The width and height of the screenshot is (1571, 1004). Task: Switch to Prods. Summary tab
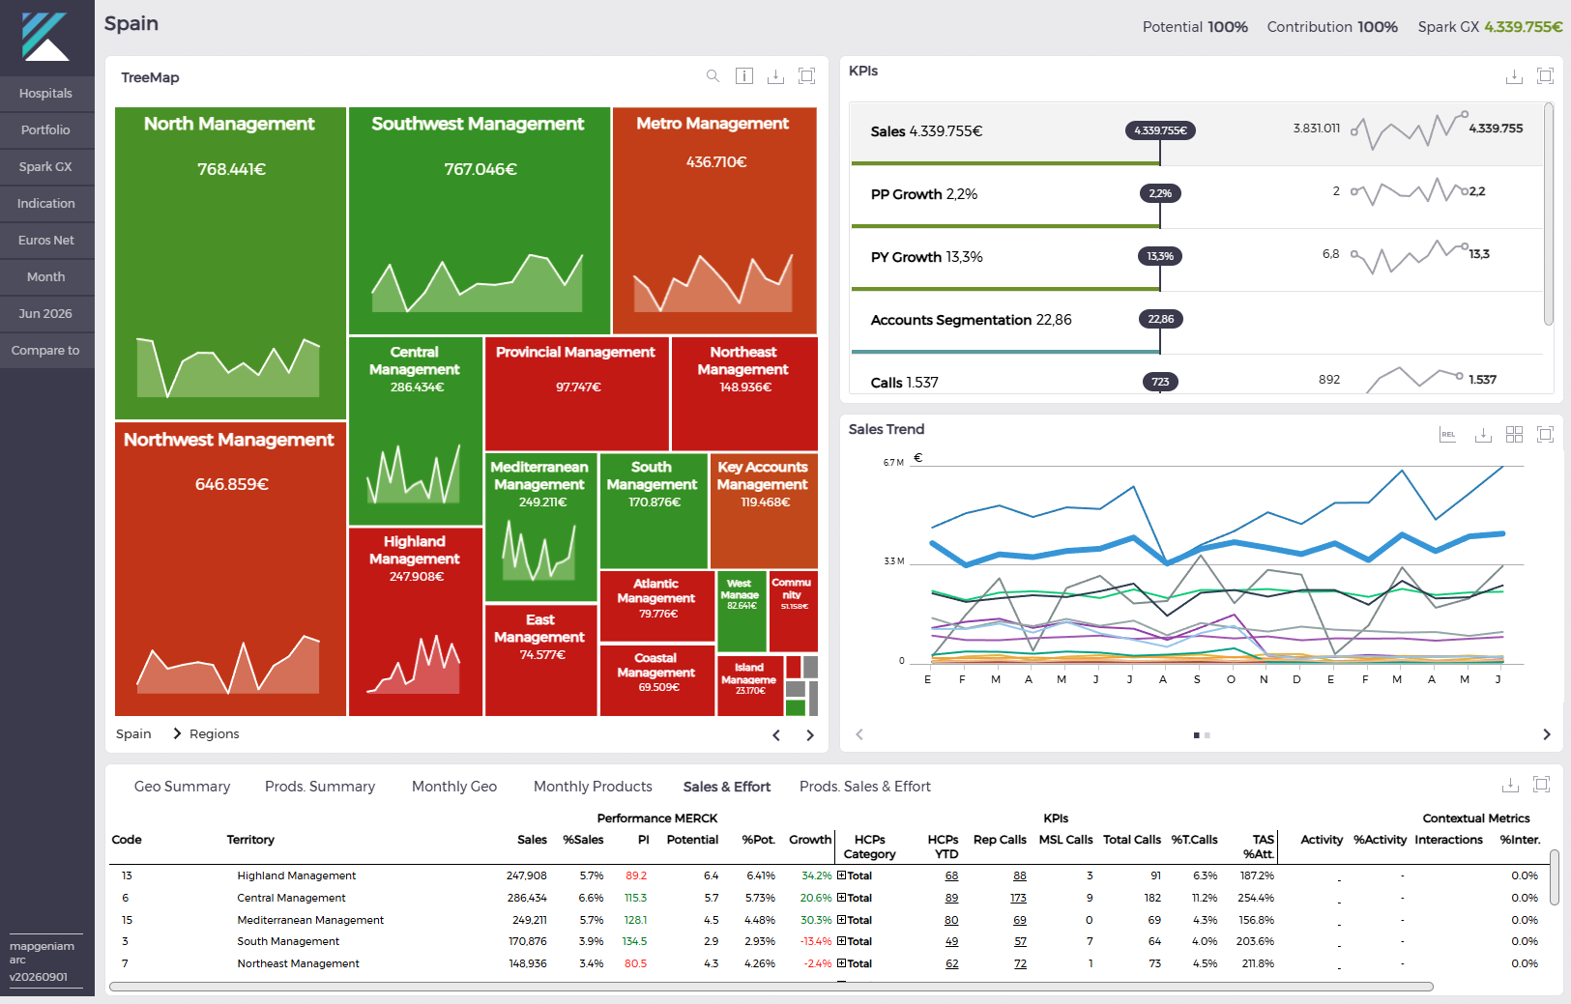coord(320,787)
